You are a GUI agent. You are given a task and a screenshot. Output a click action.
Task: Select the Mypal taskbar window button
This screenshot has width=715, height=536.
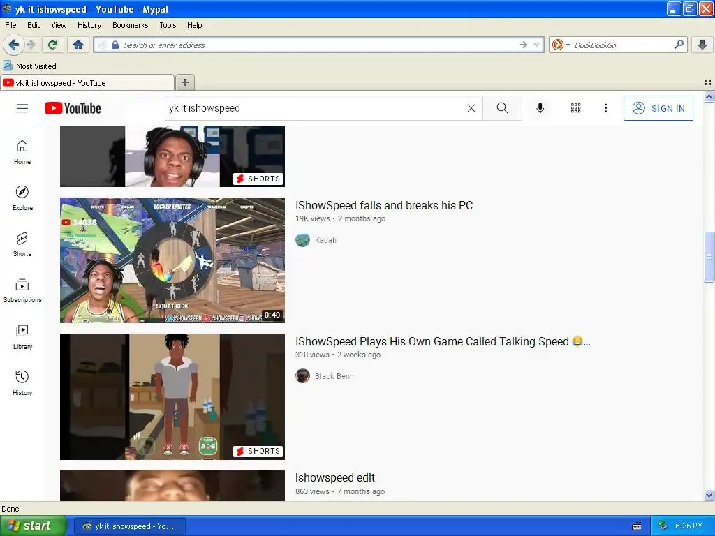129,526
